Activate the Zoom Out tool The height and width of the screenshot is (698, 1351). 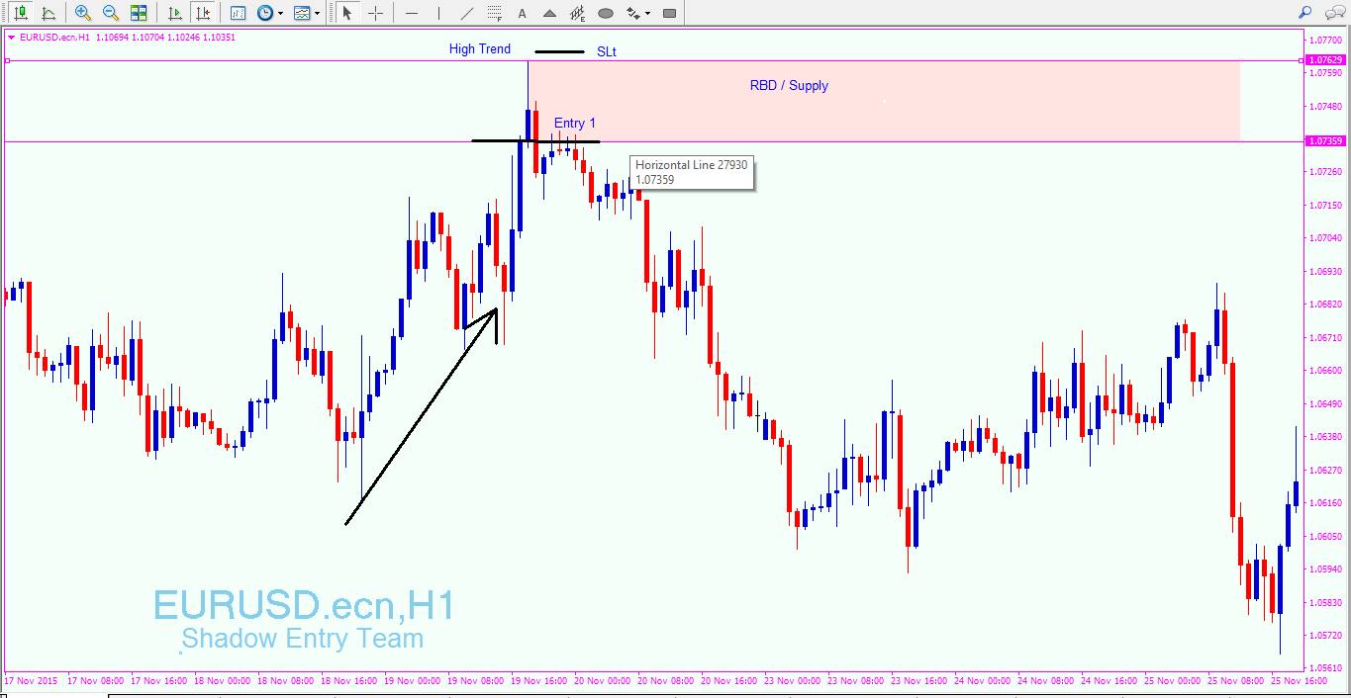point(111,13)
